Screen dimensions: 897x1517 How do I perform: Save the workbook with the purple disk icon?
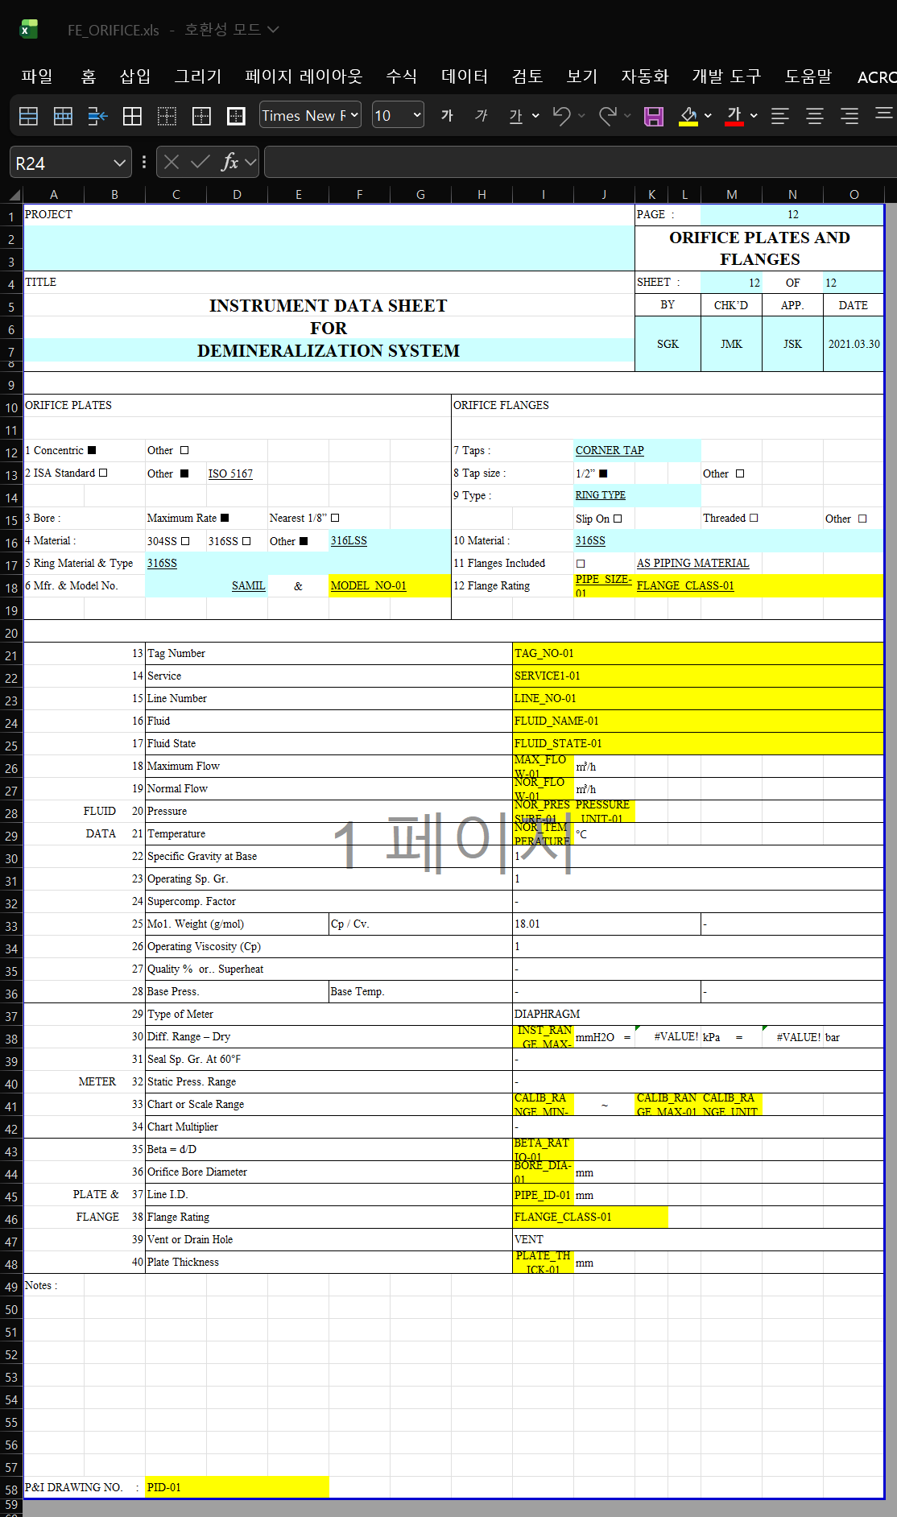[x=654, y=117]
